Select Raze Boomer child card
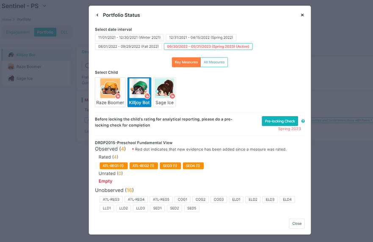Image resolution: width=373 pixels, height=242 pixels. tap(110, 92)
